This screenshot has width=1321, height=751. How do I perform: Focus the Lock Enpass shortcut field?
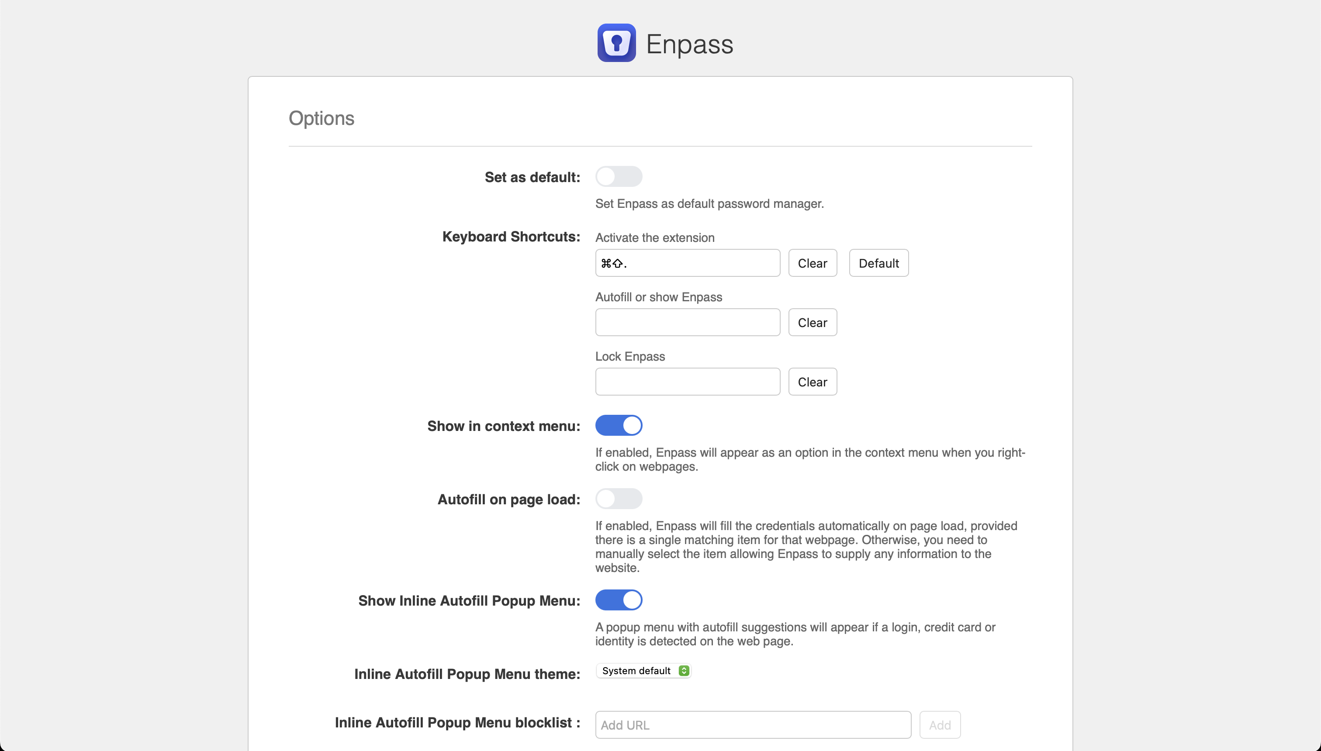coord(687,382)
